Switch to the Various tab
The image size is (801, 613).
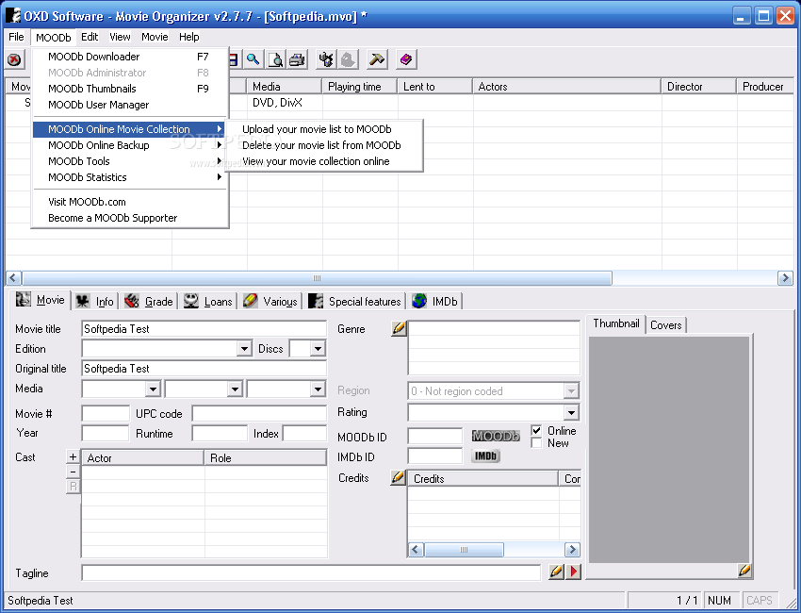(x=270, y=302)
